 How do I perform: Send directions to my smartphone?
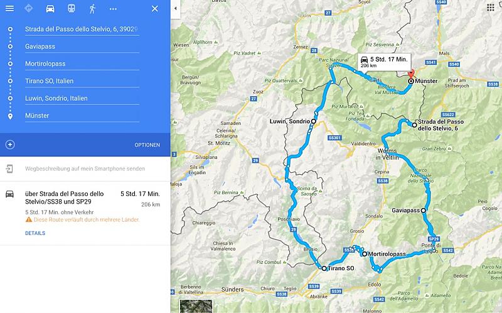pos(85,168)
